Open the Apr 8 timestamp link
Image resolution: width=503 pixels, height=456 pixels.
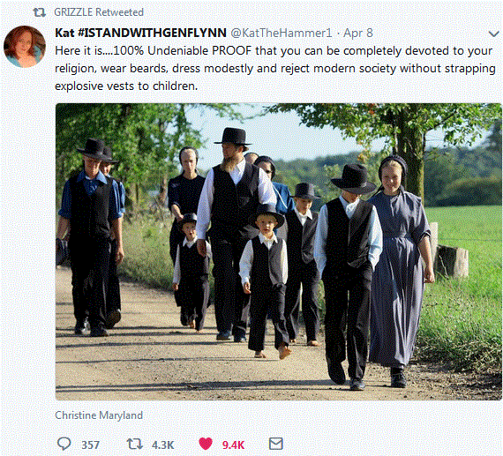tap(358, 33)
